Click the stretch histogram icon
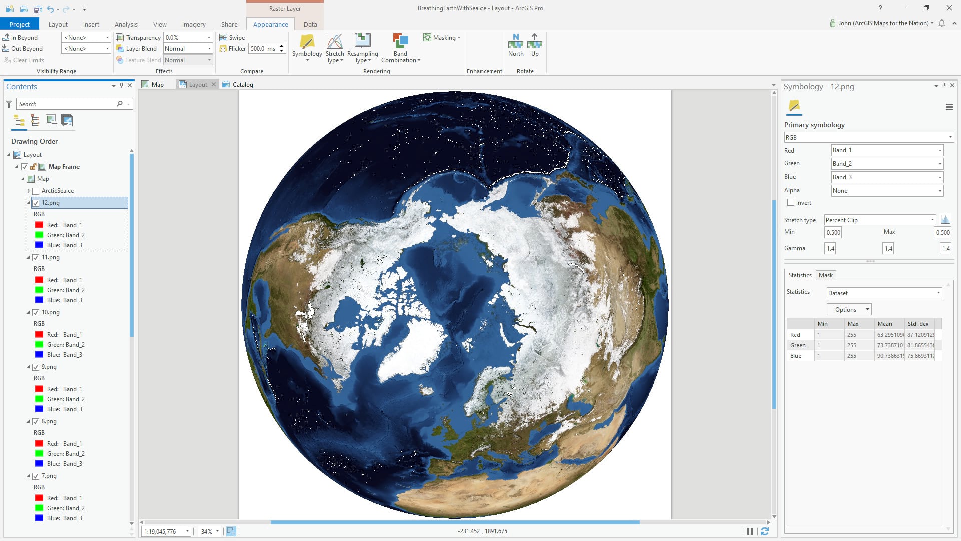The height and width of the screenshot is (541, 961). [x=945, y=220]
